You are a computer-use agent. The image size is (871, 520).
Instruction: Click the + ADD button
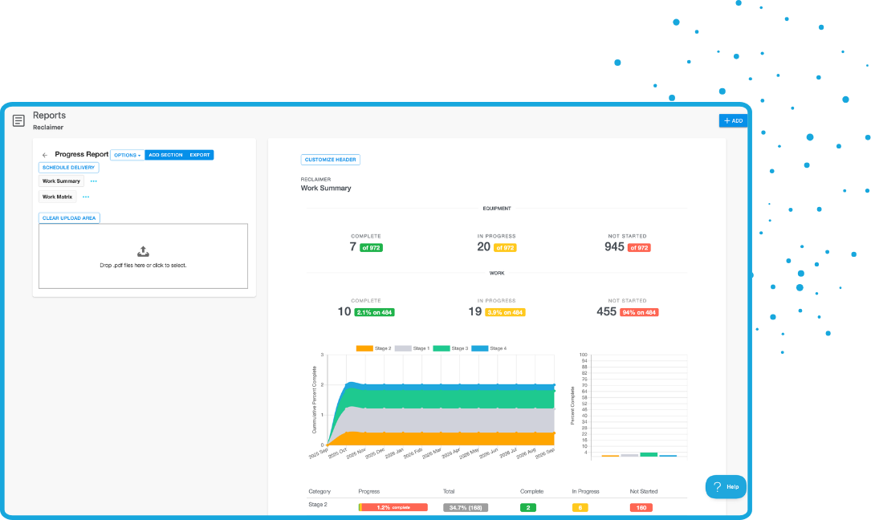733,120
